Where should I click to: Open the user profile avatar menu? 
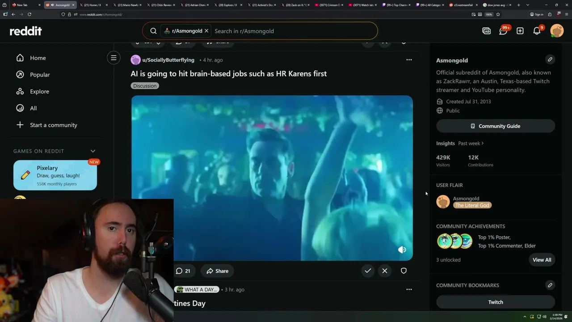[557, 31]
